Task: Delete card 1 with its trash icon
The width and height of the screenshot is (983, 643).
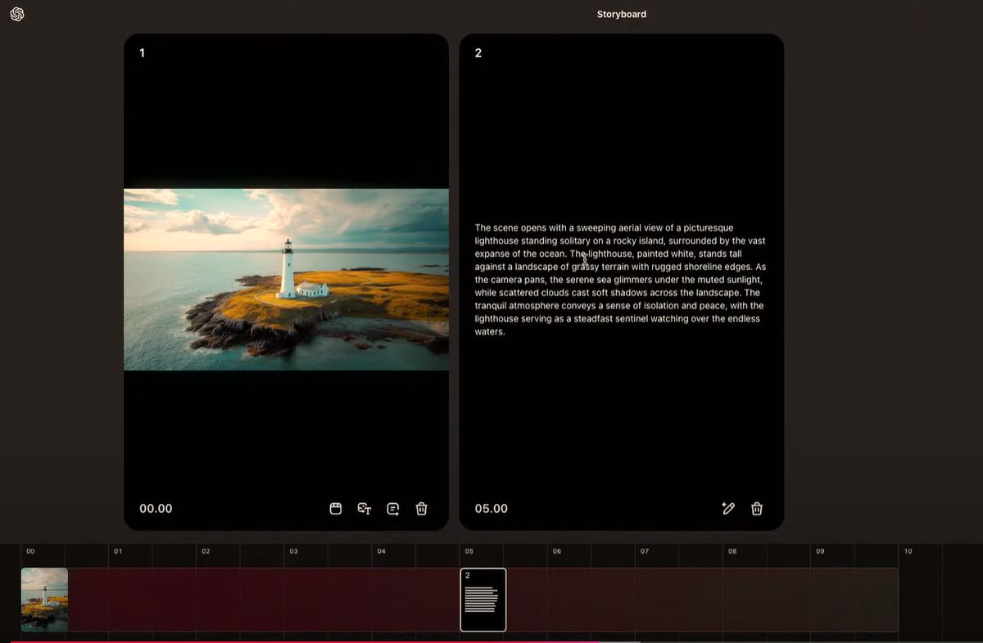Action: pos(421,509)
